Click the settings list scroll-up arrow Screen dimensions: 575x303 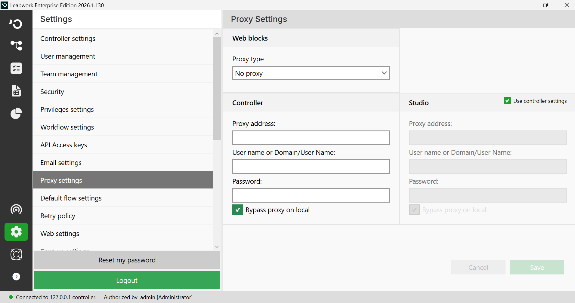(x=217, y=34)
